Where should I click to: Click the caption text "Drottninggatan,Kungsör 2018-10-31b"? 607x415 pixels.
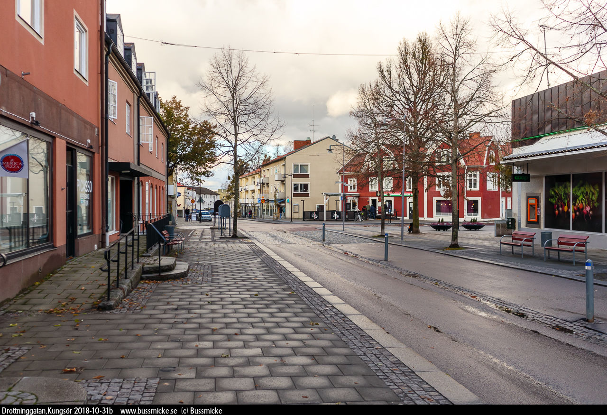tap(57, 411)
